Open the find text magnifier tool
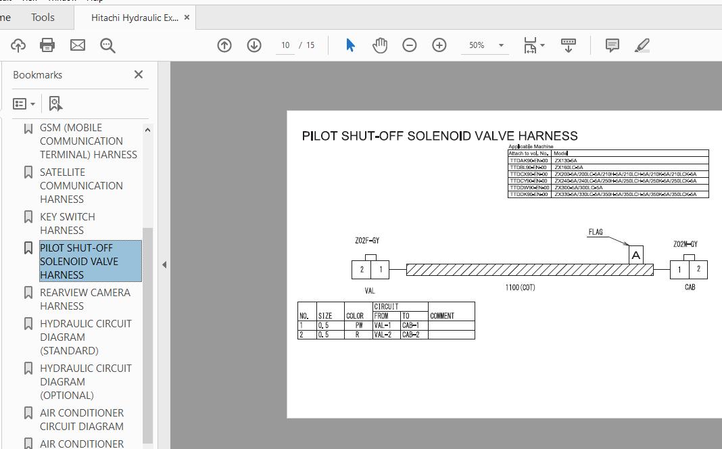 (107, 45)
